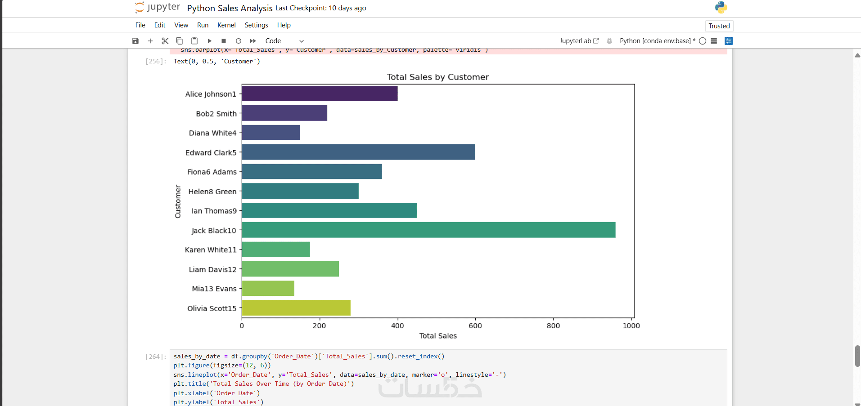The width and height of the screenshot is (861, 406).
Task: Interrupt the kernel with the stop icon
Action: [x=224, y=41]
